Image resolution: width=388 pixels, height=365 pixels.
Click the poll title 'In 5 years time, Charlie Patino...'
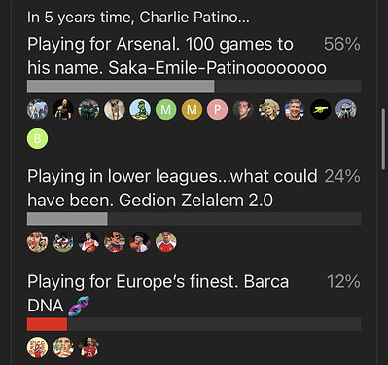point(138,17)
